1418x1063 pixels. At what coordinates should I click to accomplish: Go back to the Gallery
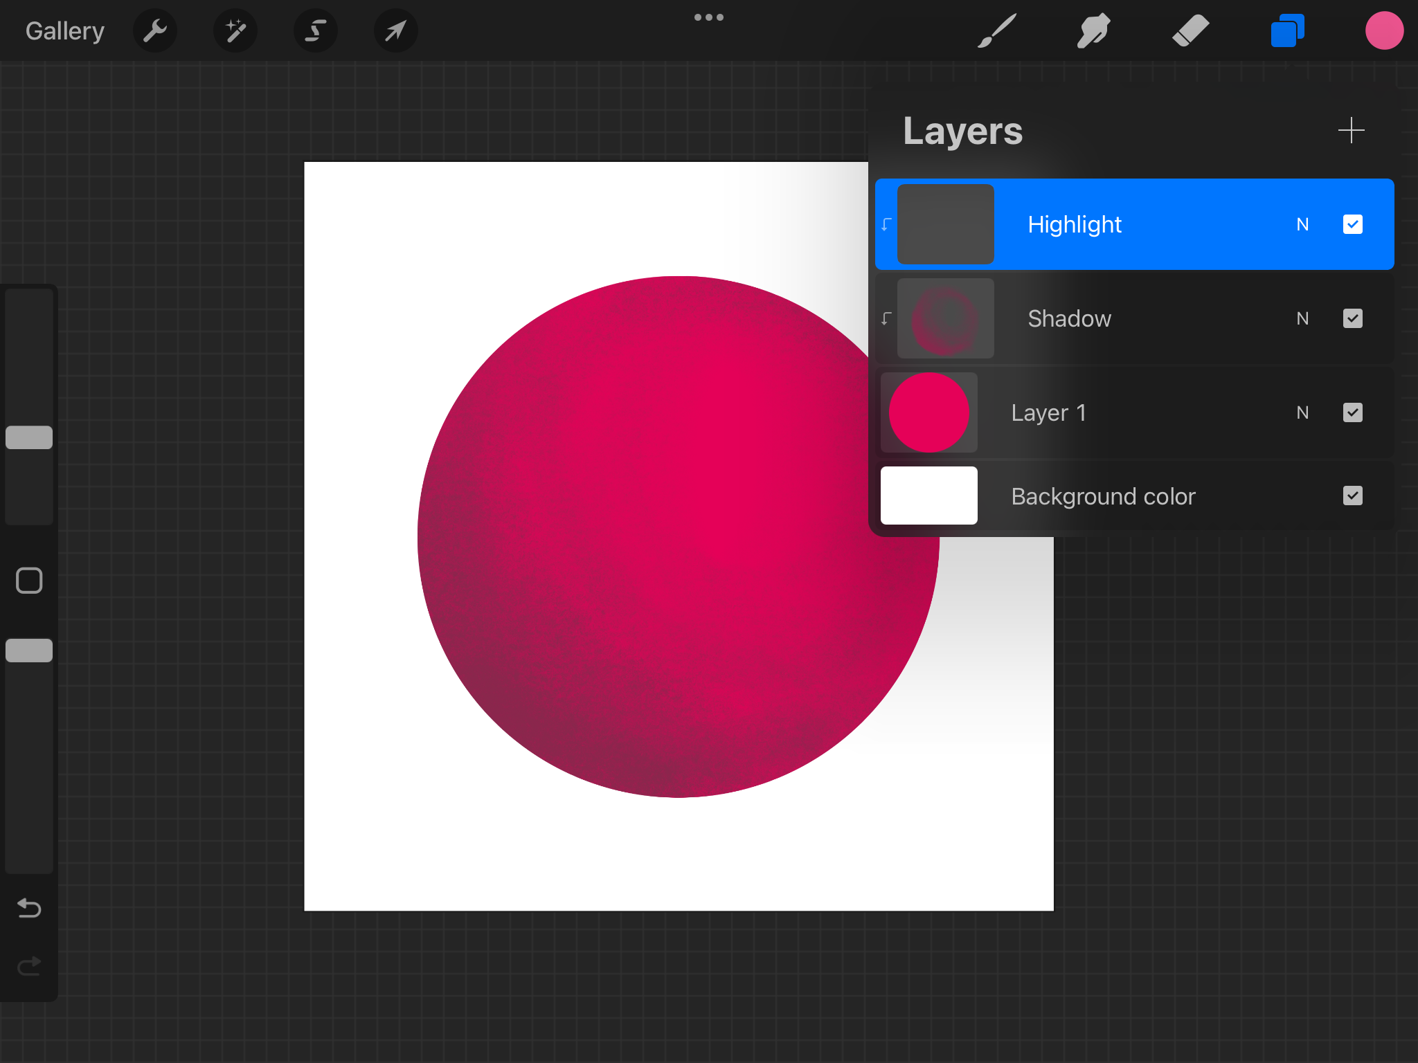64,30
